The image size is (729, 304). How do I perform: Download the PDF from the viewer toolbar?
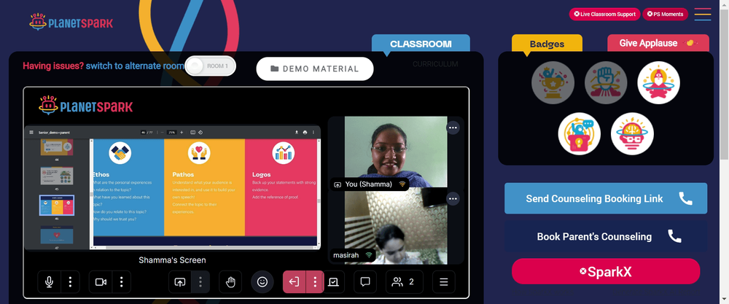point(297,133)
